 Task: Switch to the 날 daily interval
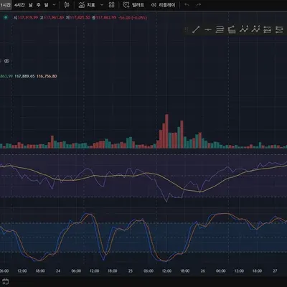(30, 5)
